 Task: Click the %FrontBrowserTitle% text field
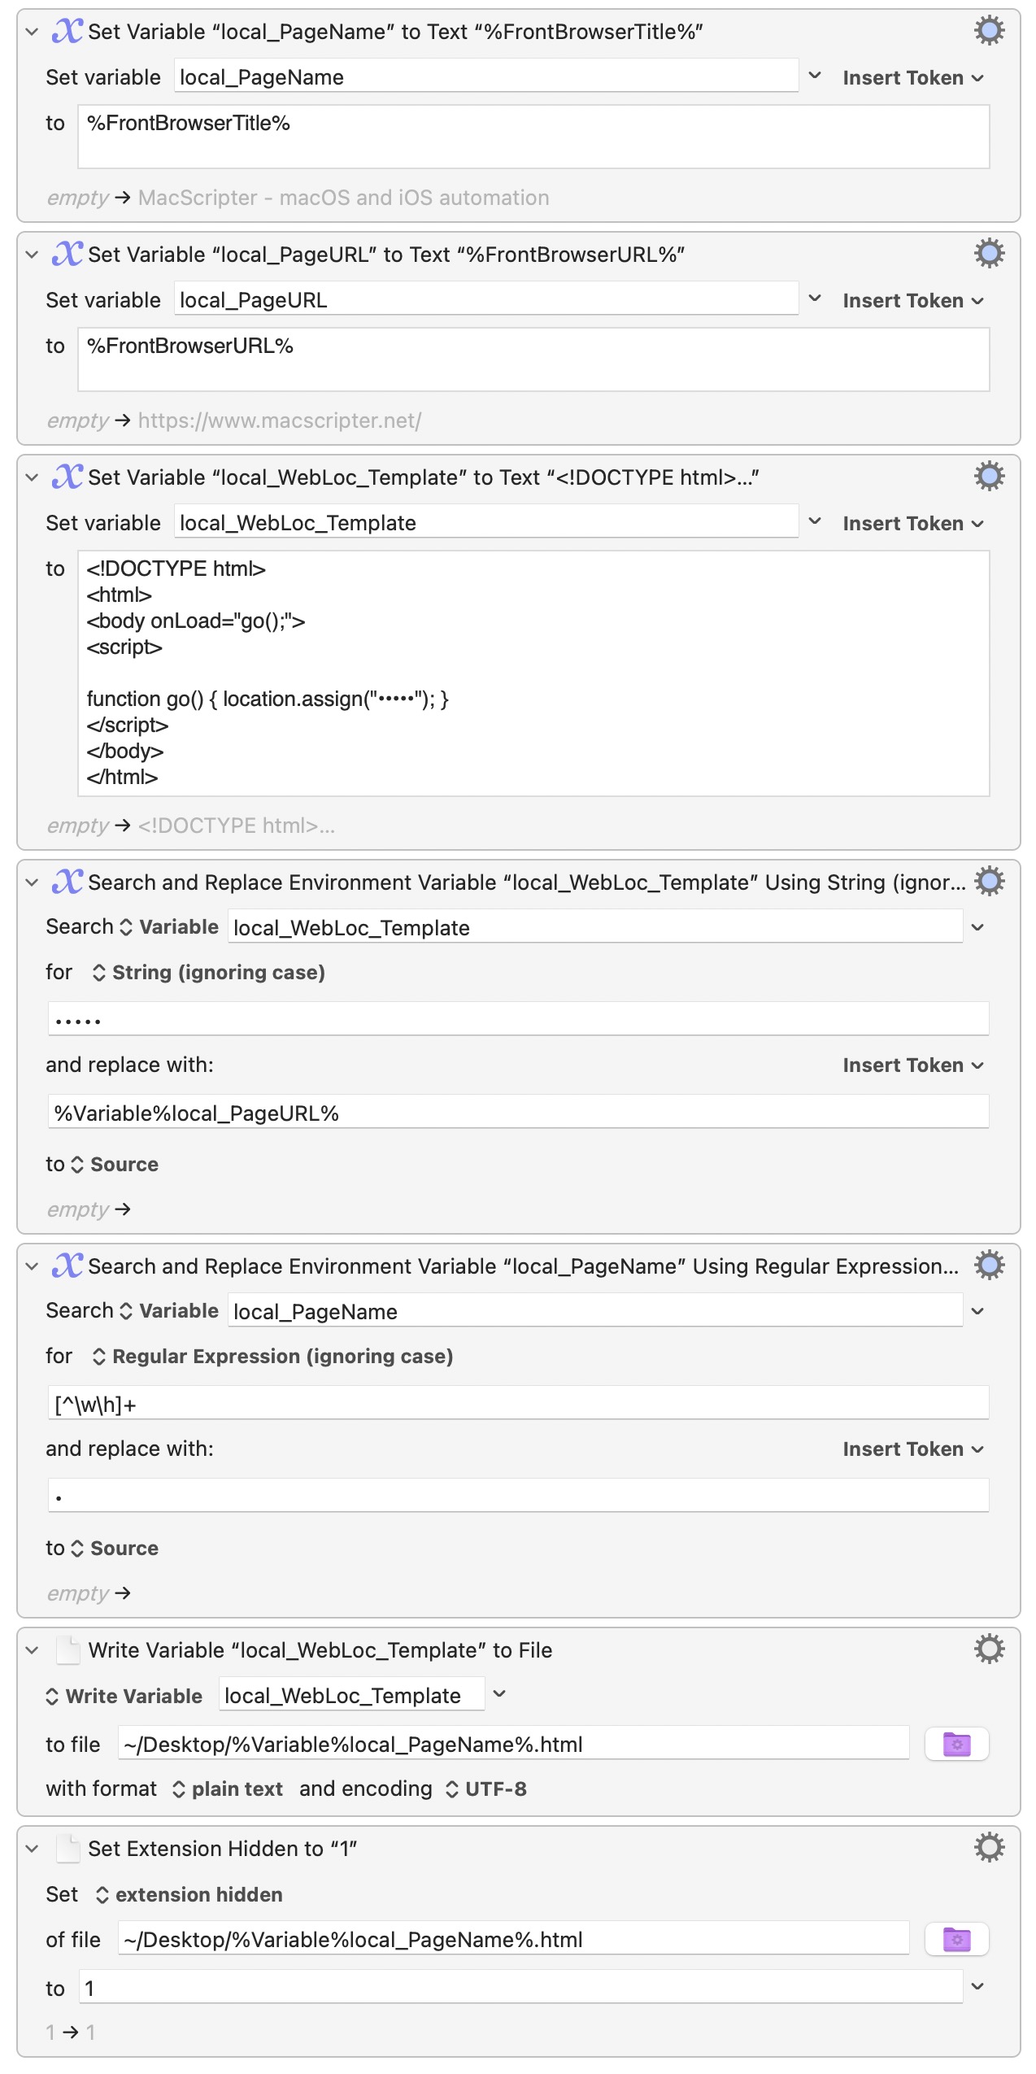point(533,136)
